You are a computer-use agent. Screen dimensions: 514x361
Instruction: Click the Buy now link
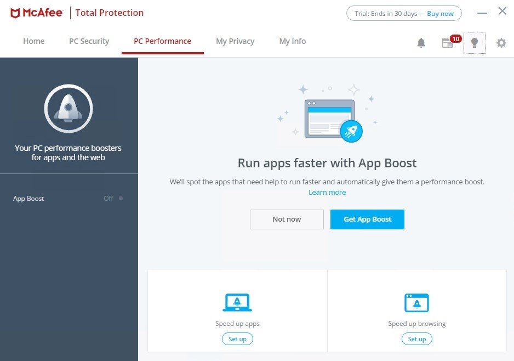click(x=440, y=14)
